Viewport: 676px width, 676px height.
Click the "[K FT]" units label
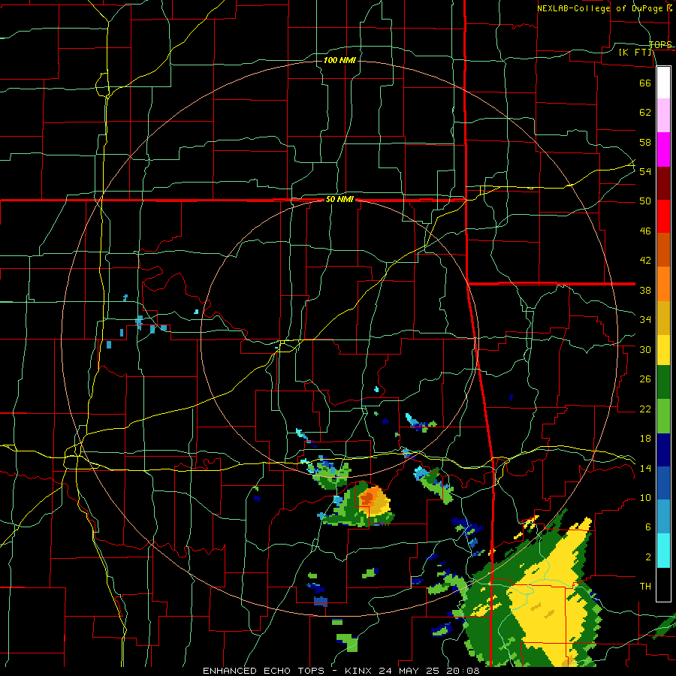(635, 53)
